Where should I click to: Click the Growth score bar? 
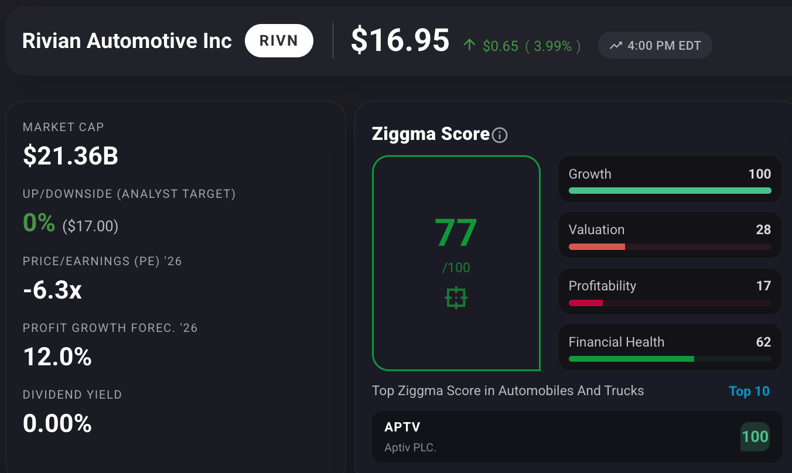tap(670, 190)
